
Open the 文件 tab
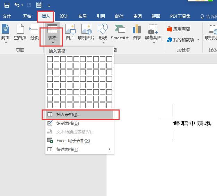(7, 16)
